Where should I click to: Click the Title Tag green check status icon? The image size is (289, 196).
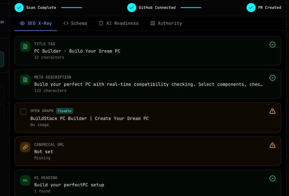coord(272,45)
